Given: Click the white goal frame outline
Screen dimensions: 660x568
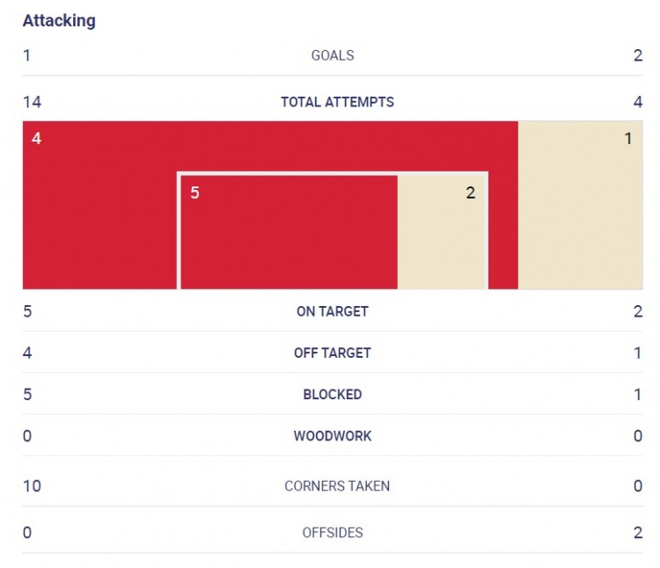Looking at the screenshot, I should click(x=333, y=173).
